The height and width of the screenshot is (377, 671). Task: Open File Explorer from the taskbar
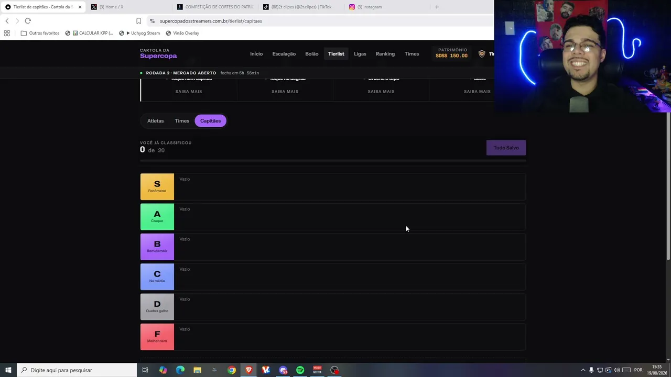[197, 370]
